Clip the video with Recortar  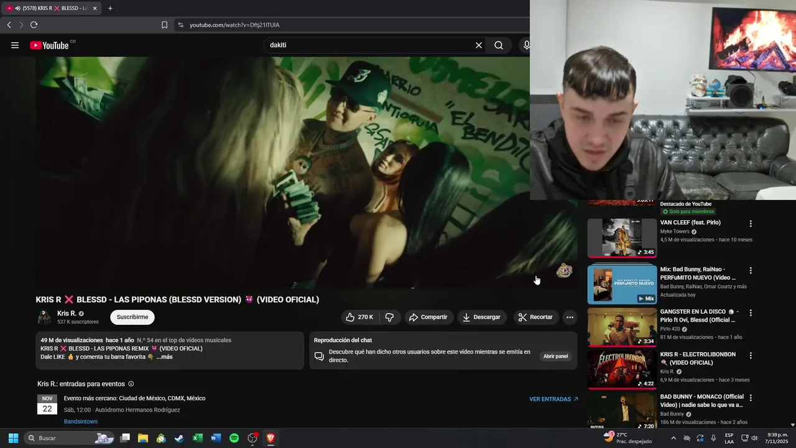[535, 317]
